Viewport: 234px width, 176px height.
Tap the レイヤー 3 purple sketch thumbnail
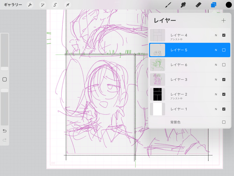click(157, 79)
